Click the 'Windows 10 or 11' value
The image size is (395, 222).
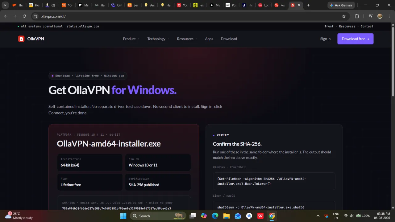(143, 165)
